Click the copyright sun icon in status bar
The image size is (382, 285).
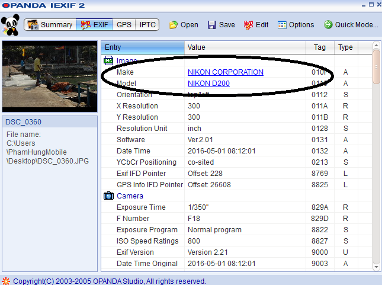coord(6,281)
